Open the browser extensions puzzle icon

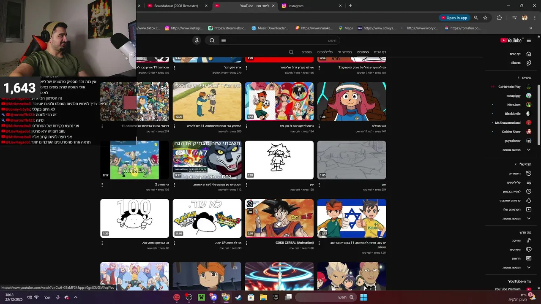(x=500, y=18)
